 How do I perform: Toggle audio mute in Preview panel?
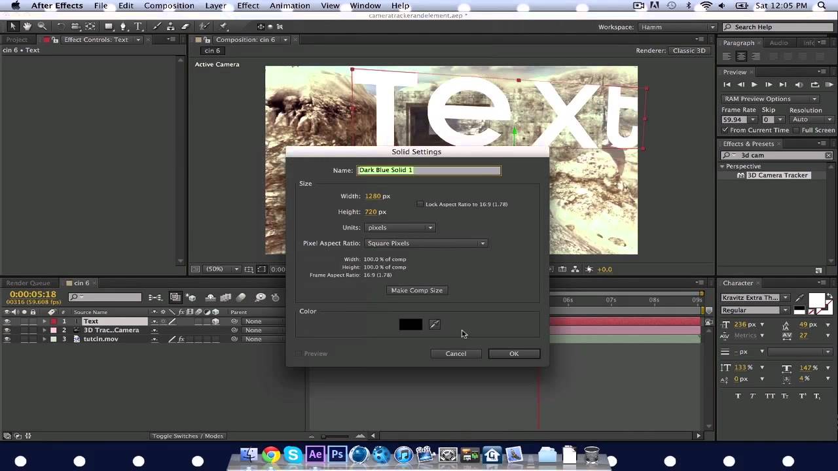click(799, 84)
